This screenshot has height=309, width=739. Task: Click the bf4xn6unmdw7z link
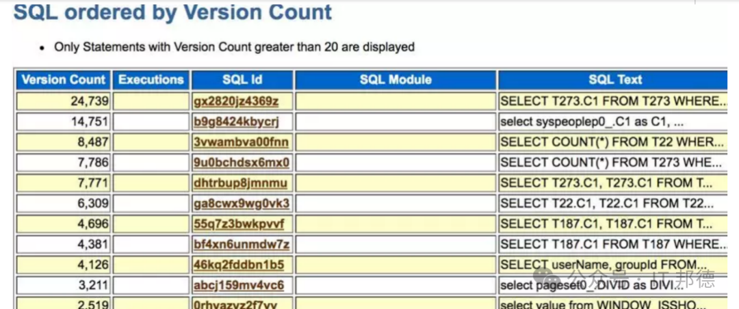tap(242, 245)
